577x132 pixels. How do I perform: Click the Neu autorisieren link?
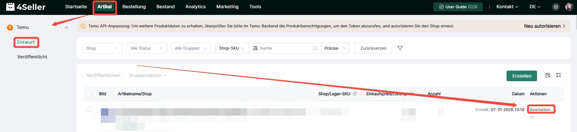(x=545, y=26)
